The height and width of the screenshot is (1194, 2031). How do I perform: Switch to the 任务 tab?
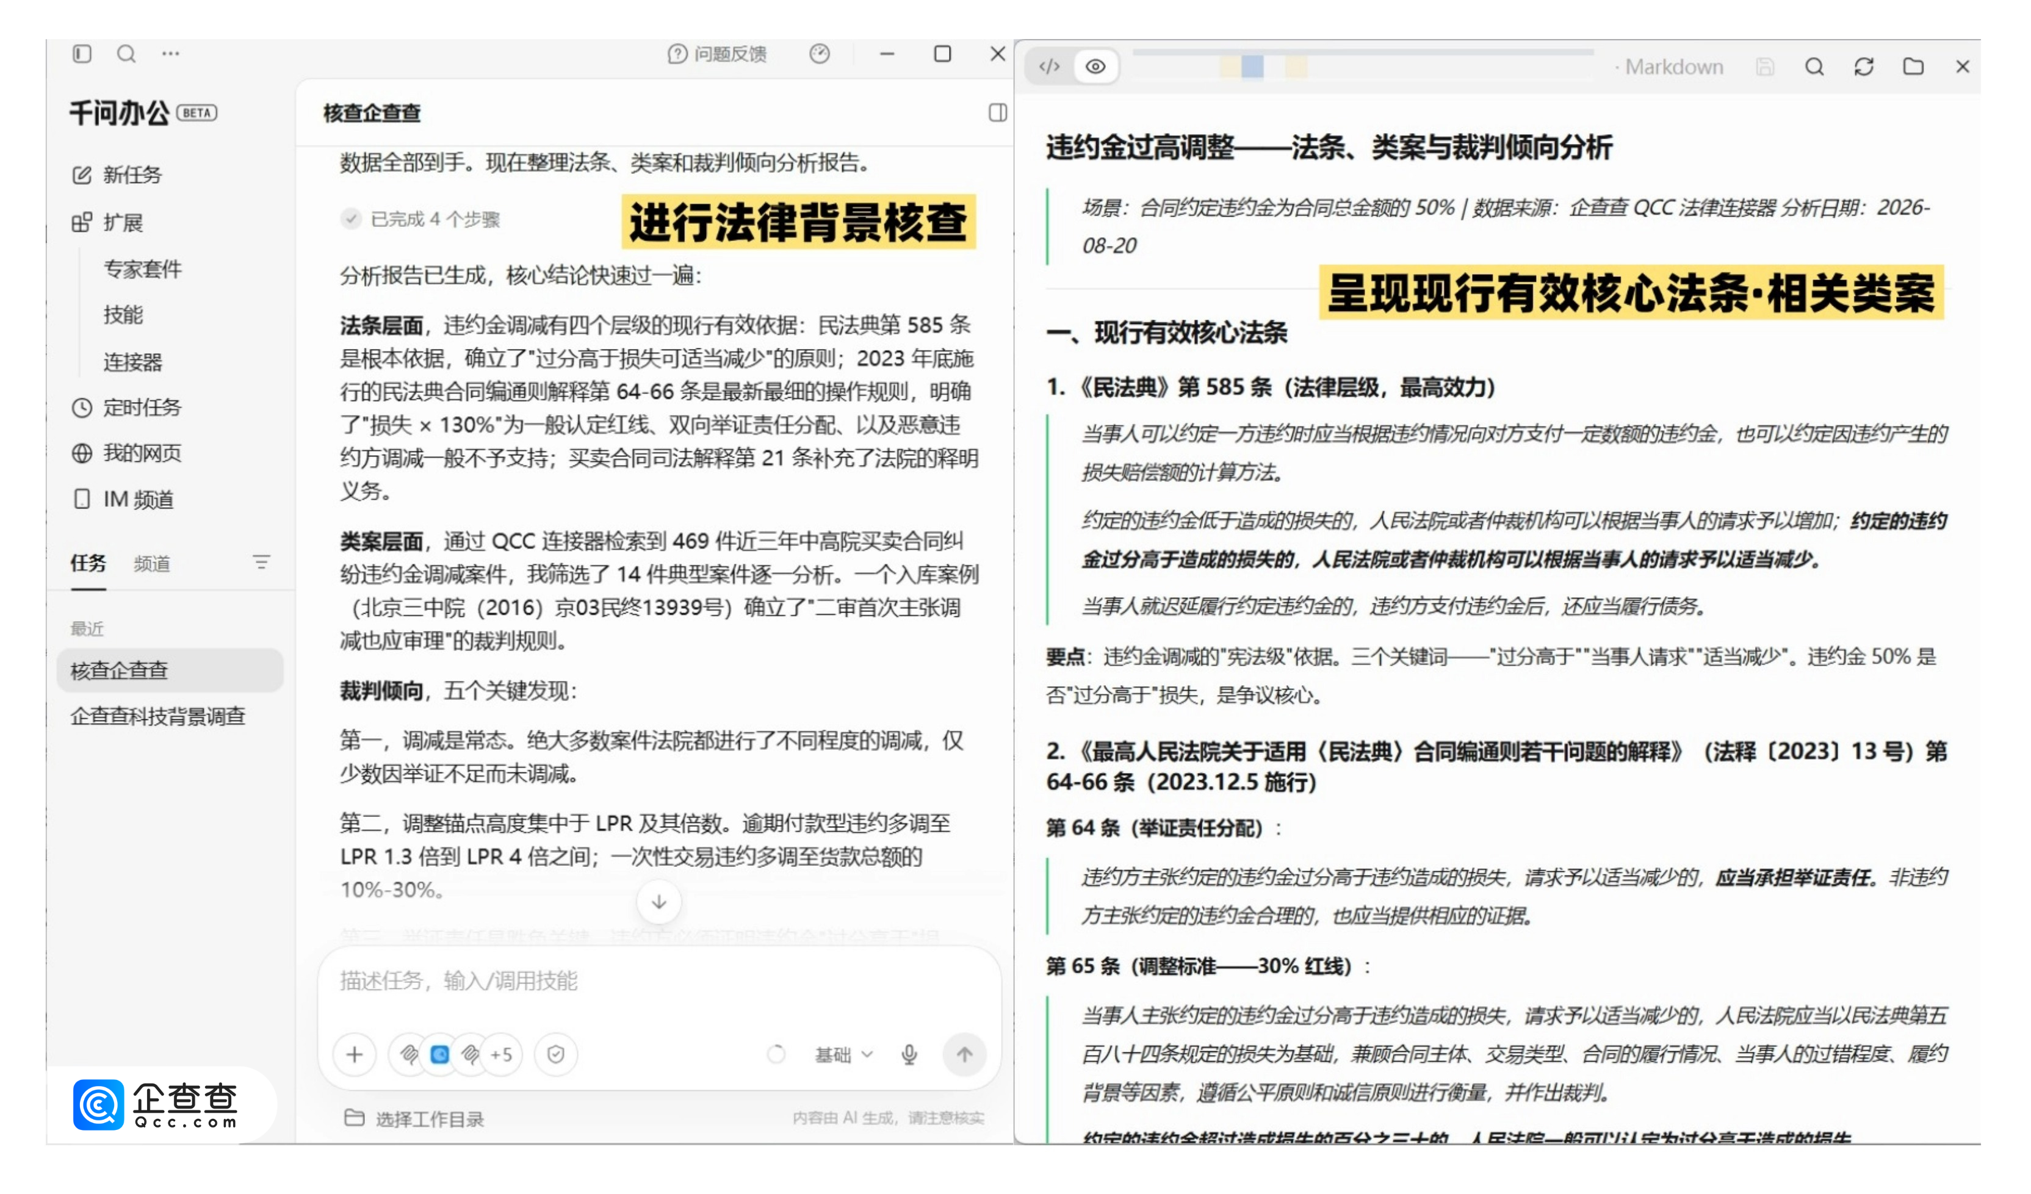(88, 563)
